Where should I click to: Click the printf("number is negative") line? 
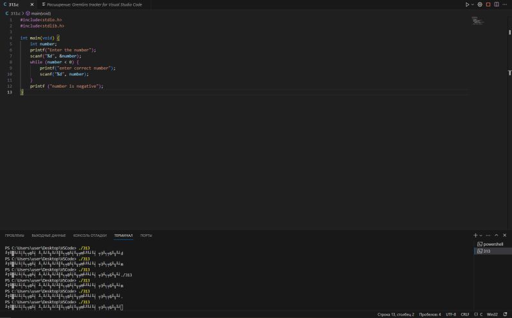coord(67,86)
